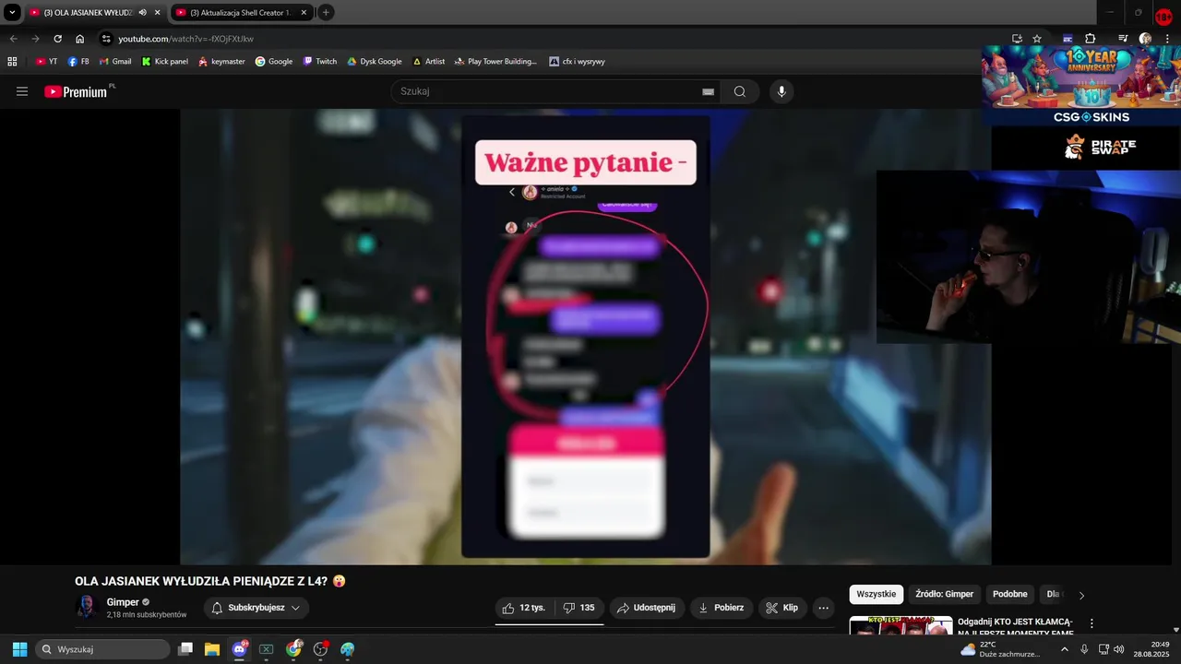Open the browser home page
The height and width of the screenshot is (664, 1181).
[79, 39]
